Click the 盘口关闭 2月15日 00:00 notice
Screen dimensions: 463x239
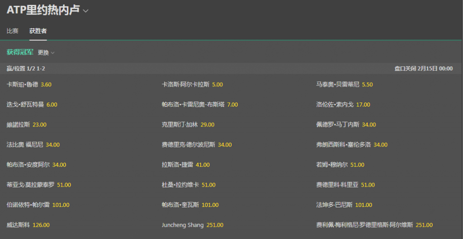click(423, 69)
